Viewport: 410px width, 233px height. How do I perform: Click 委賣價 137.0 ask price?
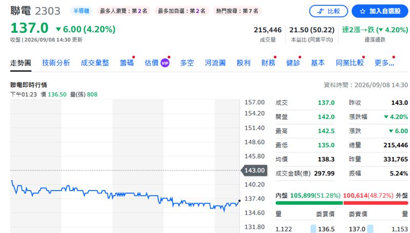357,229
